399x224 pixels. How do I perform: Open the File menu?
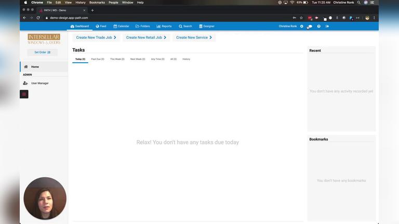tap(49, 2)
